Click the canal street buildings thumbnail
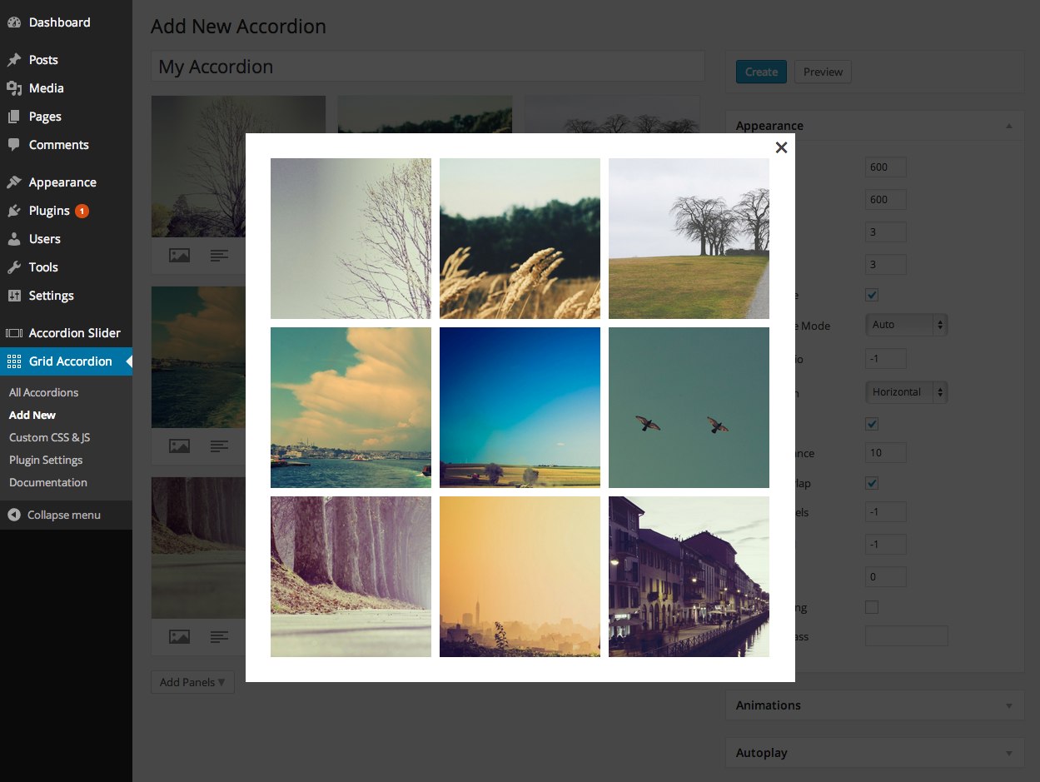This screenshot has width=1040, height=782. click(x=689, y=576)
